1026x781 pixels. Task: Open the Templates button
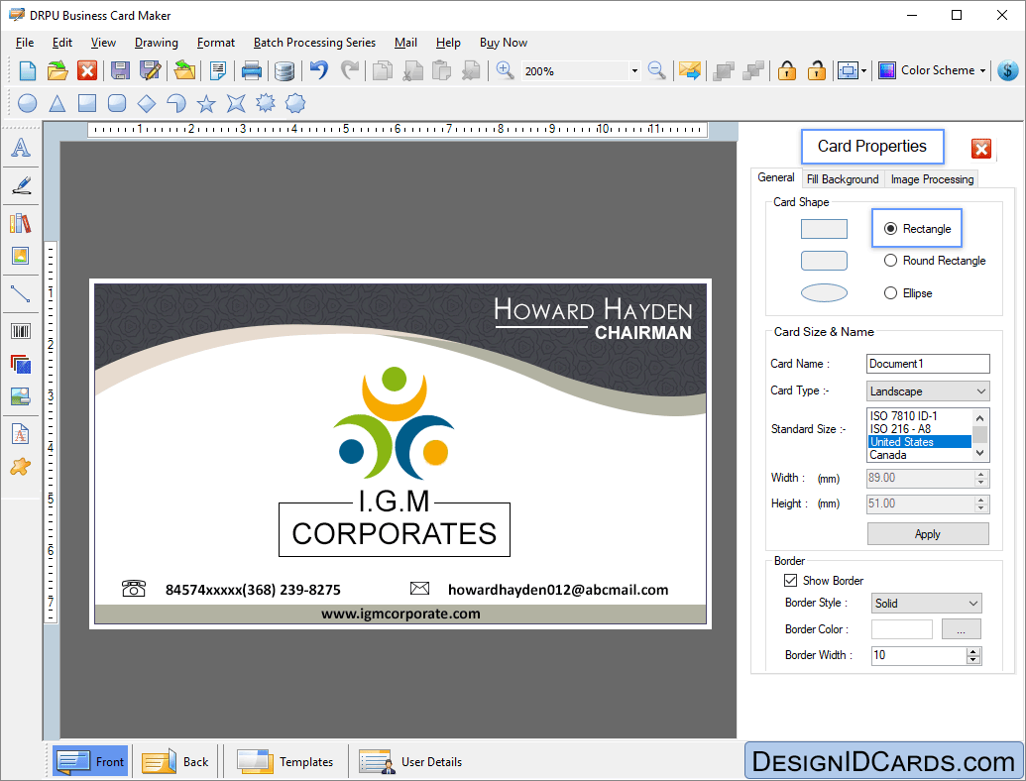pyautogui.click(x=285, y=761)
